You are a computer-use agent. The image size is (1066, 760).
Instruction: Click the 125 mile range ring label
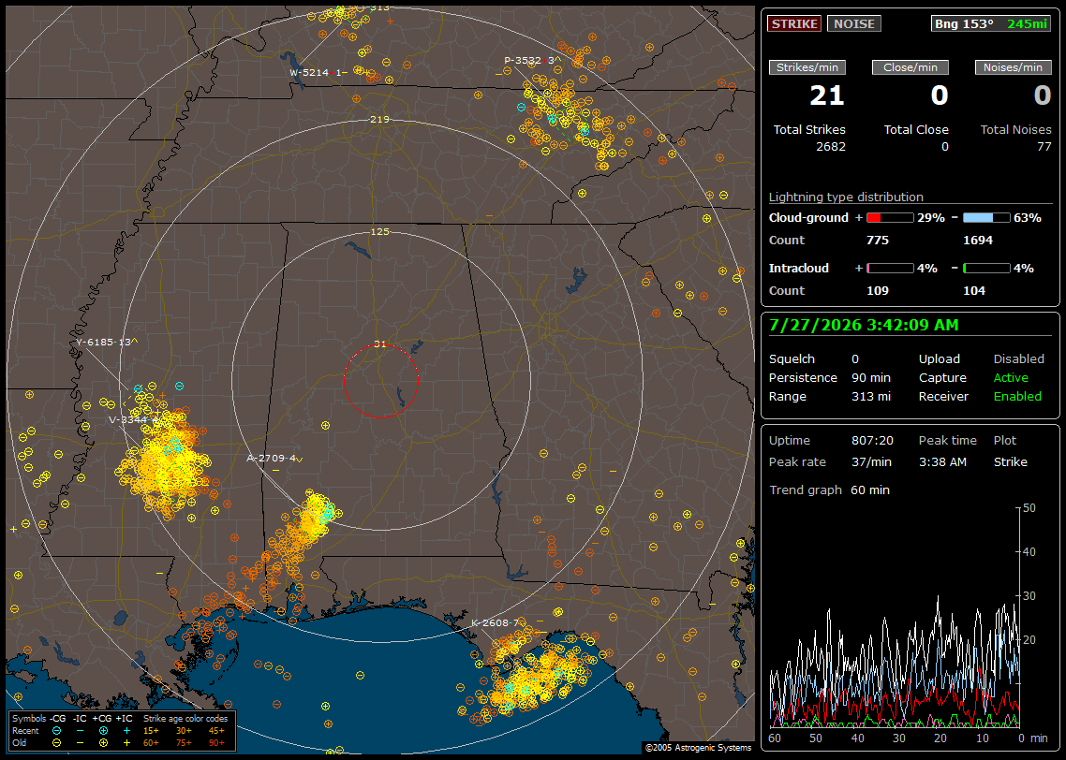pyautogui.click(x=379, y=231)
